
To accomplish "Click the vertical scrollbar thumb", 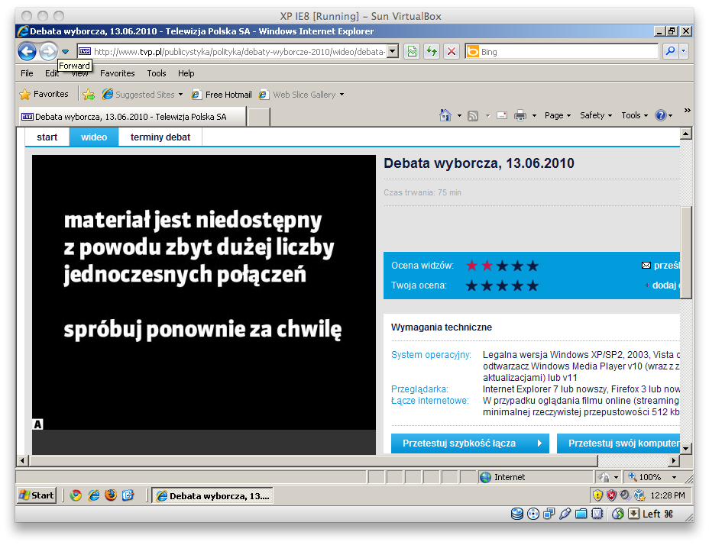I will [x=686, y=252].
